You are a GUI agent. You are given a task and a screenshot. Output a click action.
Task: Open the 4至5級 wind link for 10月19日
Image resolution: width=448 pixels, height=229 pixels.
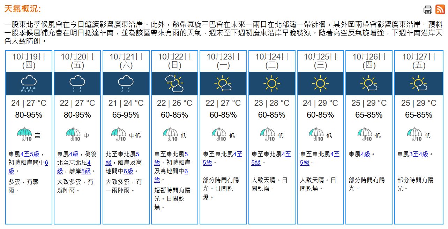pos(30,154)
